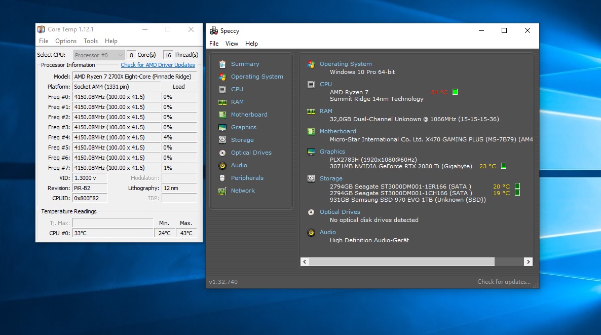The width and height of the screenshot is (601, 335).
Task: Click the Samsung SSD 970 EVO 1TB entry
Action: 408,200
